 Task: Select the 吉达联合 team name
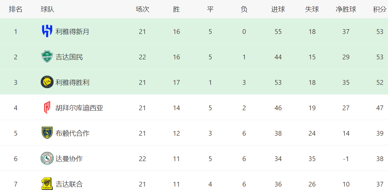tap(69, 184)
